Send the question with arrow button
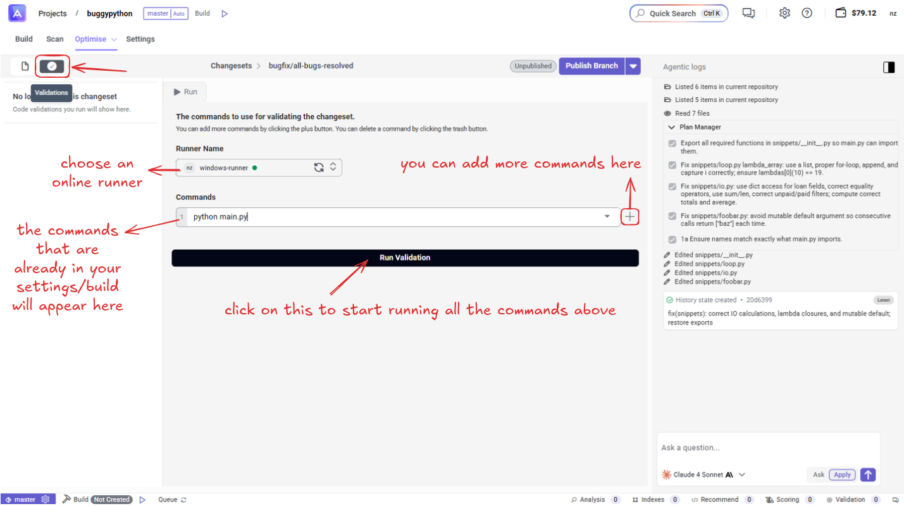 [868, 474]
